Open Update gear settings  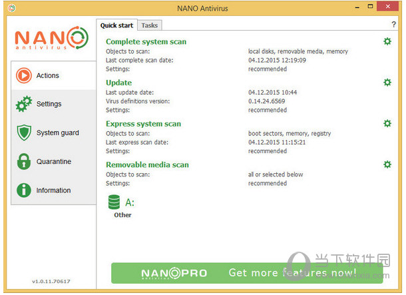click(x=387, y=83)
